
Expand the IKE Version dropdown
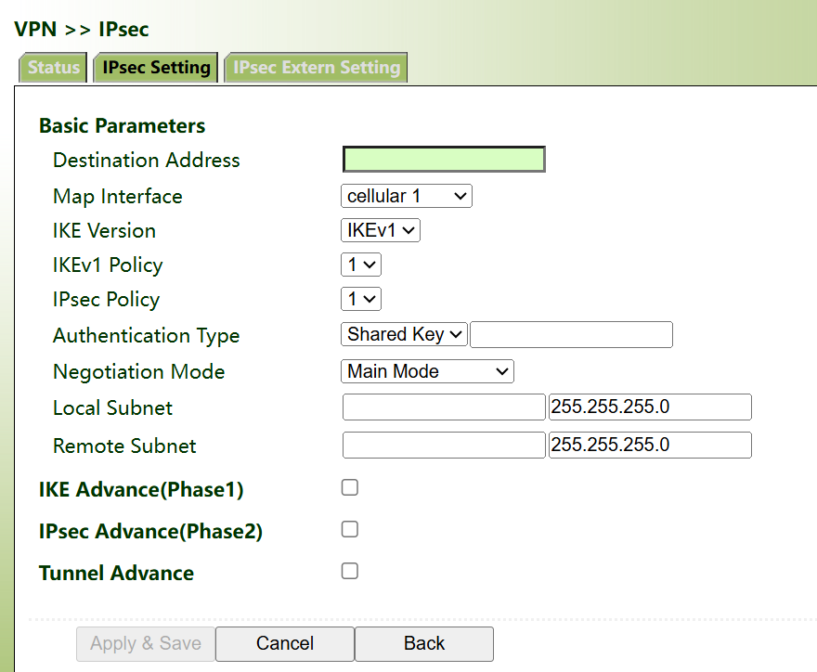pyautogui.click(x=381, y=230)
